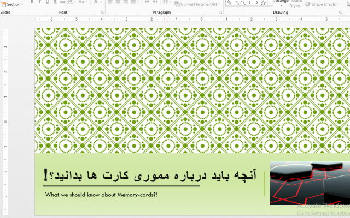Center the text in Paragraph group
This screenshot has width=350, height=218.
(118, 2)
